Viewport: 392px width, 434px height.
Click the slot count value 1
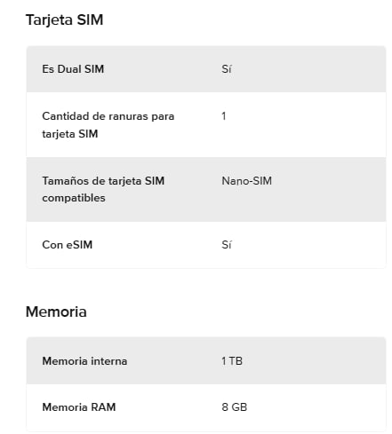(x=224, y=116)
